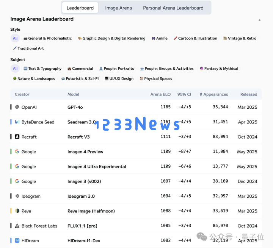
Task: Click the 83,094 appearances value
Action: point(220,137)
